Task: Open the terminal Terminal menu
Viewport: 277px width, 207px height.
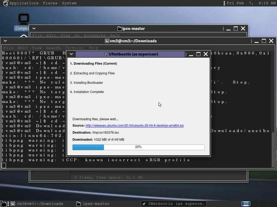Action: coord(74,48)
